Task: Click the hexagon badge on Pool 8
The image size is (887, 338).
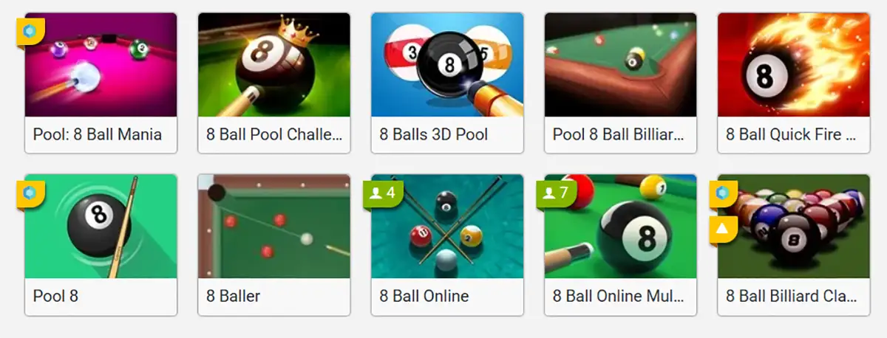Action: point(31,193)
